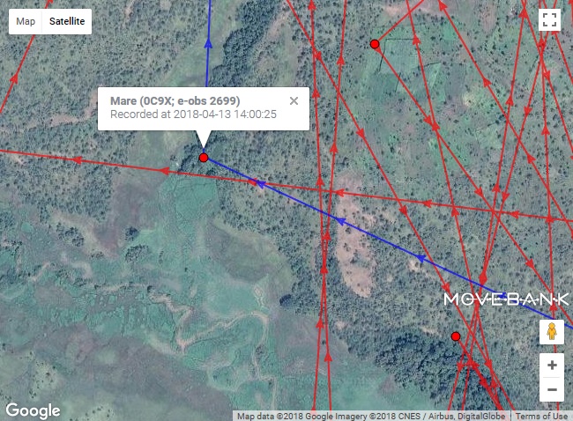The width and height of the screenshot is (573, 421).
Task: Zoom out with the minus button
Action: 552,389
